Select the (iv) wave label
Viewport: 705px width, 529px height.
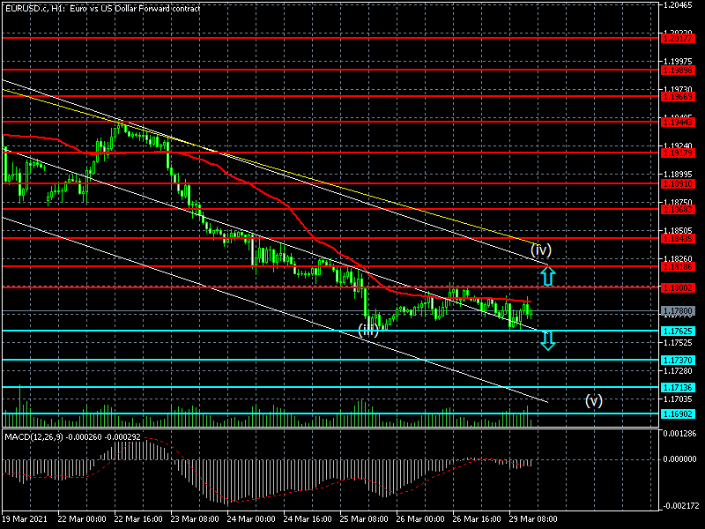(x=541, y=250)
